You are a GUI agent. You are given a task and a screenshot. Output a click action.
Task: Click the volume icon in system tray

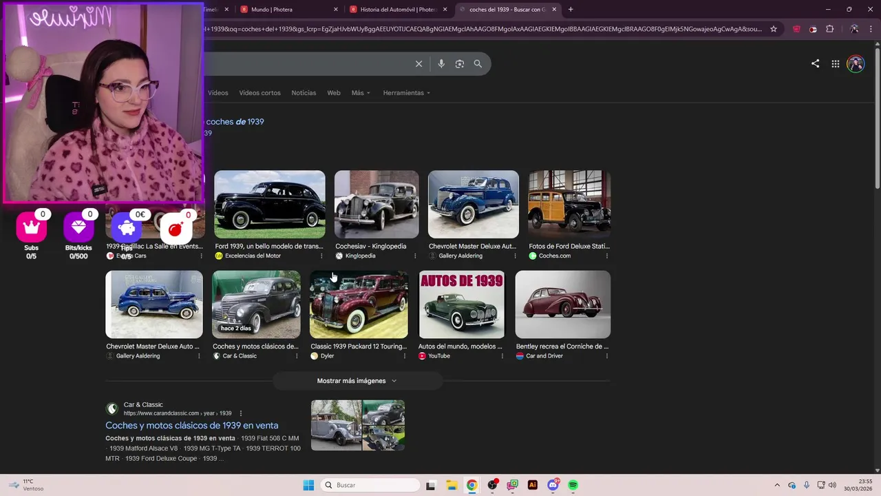[x=832, y=485]
